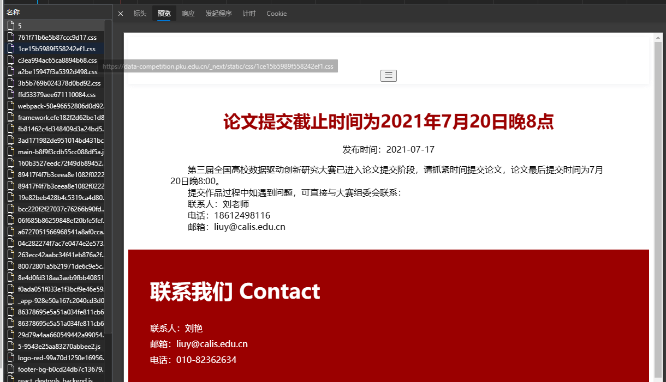Switch to the 标头 tab
The image size is (666, 382).
click(140, 14)
